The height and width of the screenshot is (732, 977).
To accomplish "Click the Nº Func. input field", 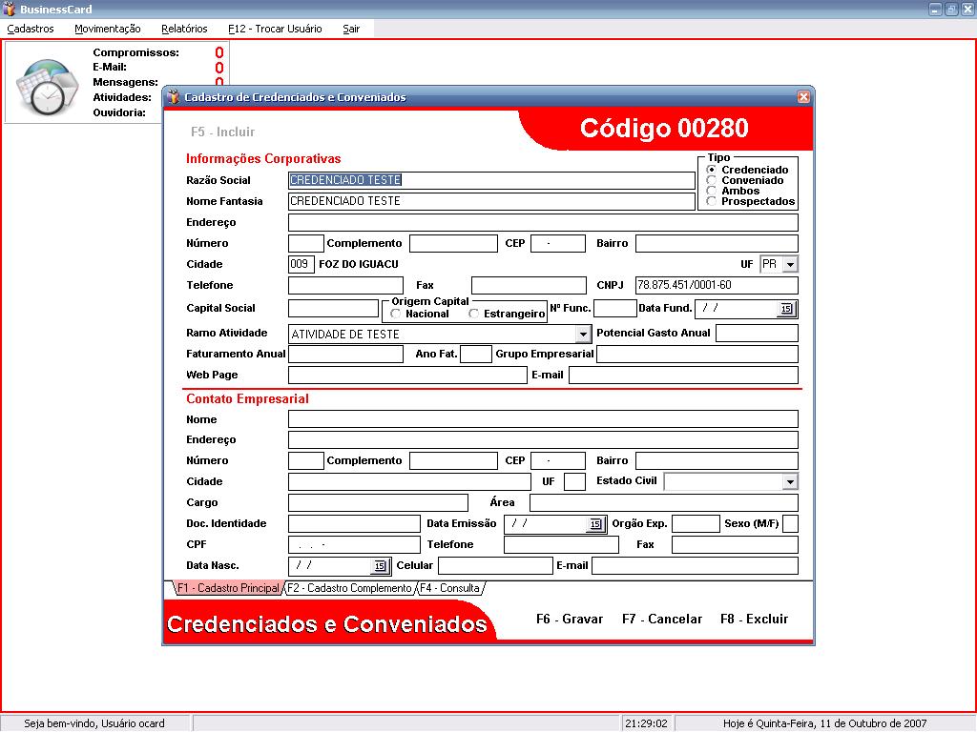I will [615, 309].
